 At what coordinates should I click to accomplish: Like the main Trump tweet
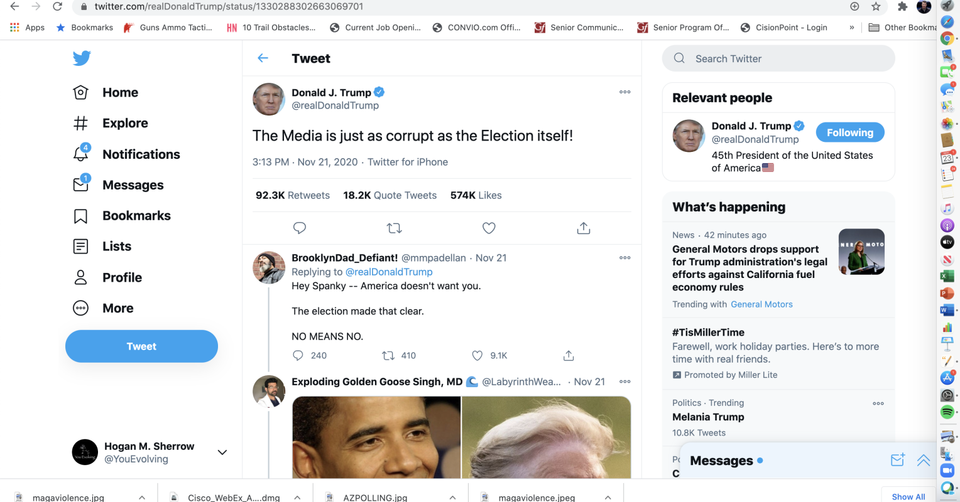coord(489,228)
